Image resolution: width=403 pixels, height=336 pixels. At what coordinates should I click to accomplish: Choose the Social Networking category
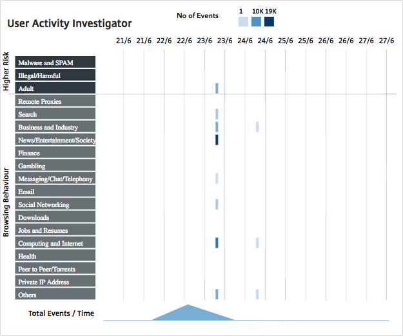point(55,204)
